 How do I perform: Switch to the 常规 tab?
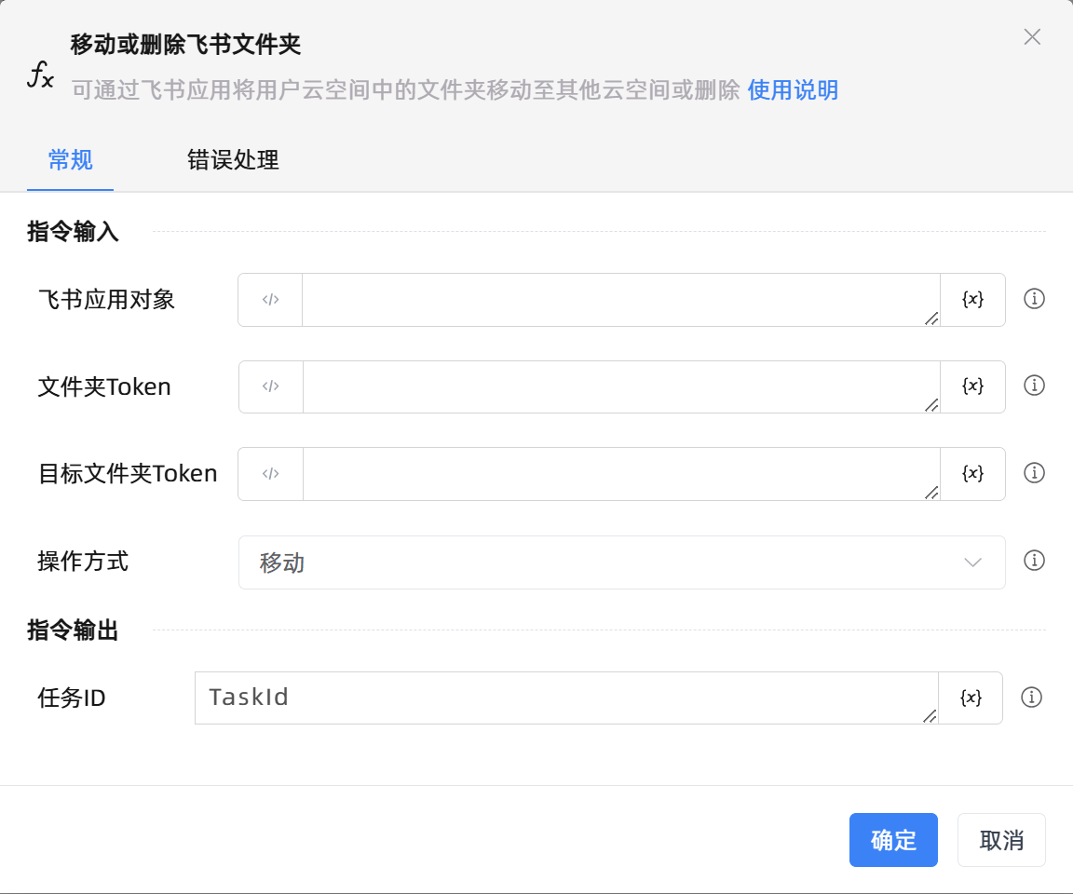pos(70,160)
